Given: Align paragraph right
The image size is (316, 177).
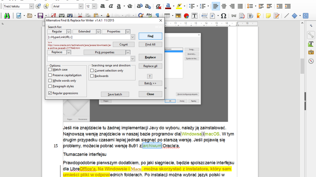Looking at the screenshot, I should click(232, 6).
